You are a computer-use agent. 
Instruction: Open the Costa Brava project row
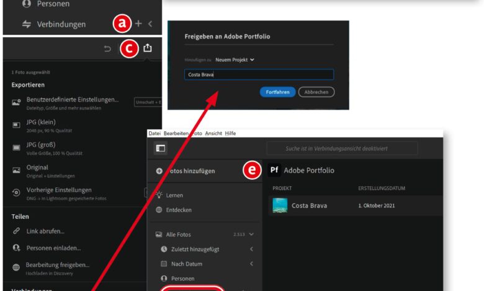(356, 206)
